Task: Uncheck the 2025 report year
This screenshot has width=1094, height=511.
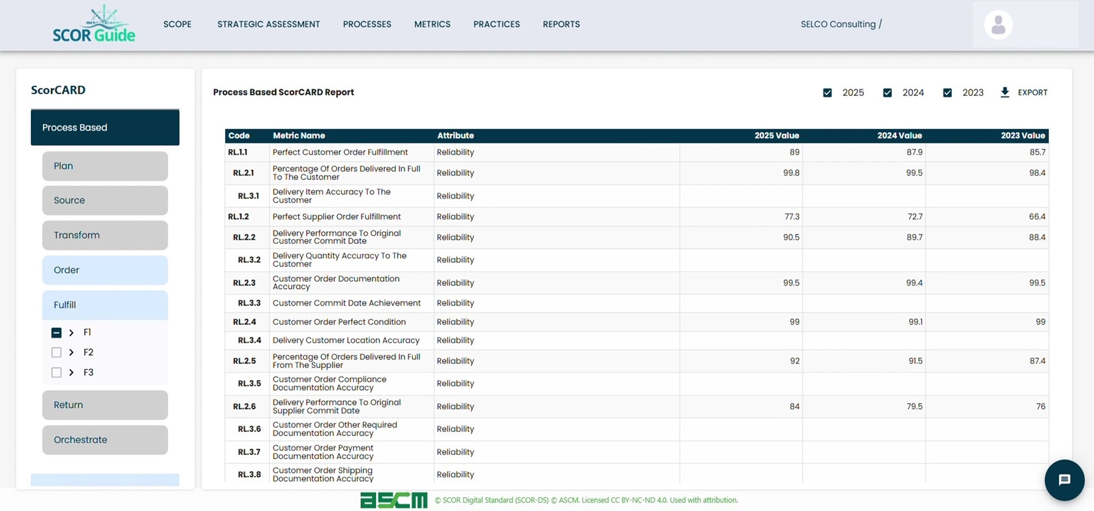Action: [827, 92]
